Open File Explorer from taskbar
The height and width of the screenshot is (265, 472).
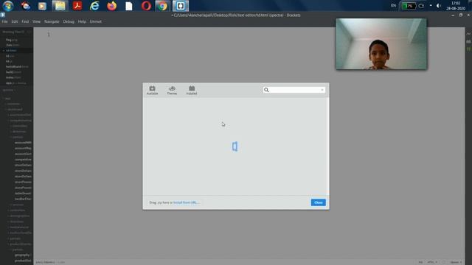point(60,6)
